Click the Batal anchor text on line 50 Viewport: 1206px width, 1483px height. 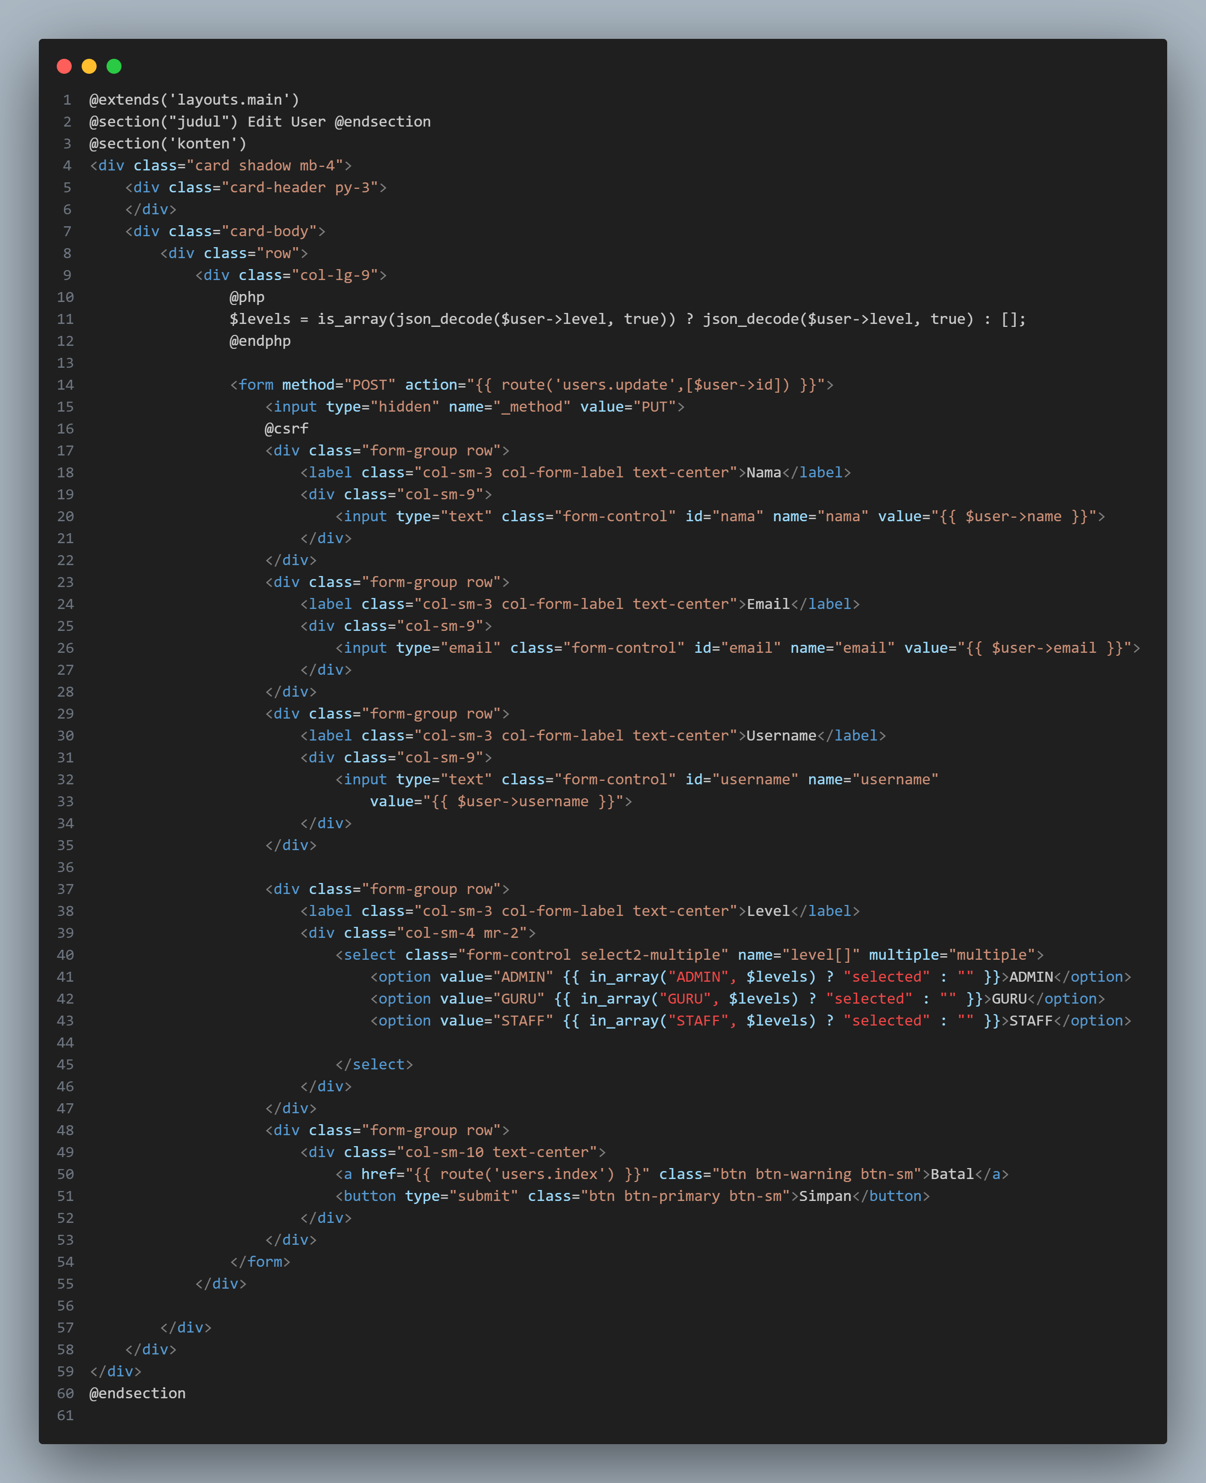click(952, 1174)
